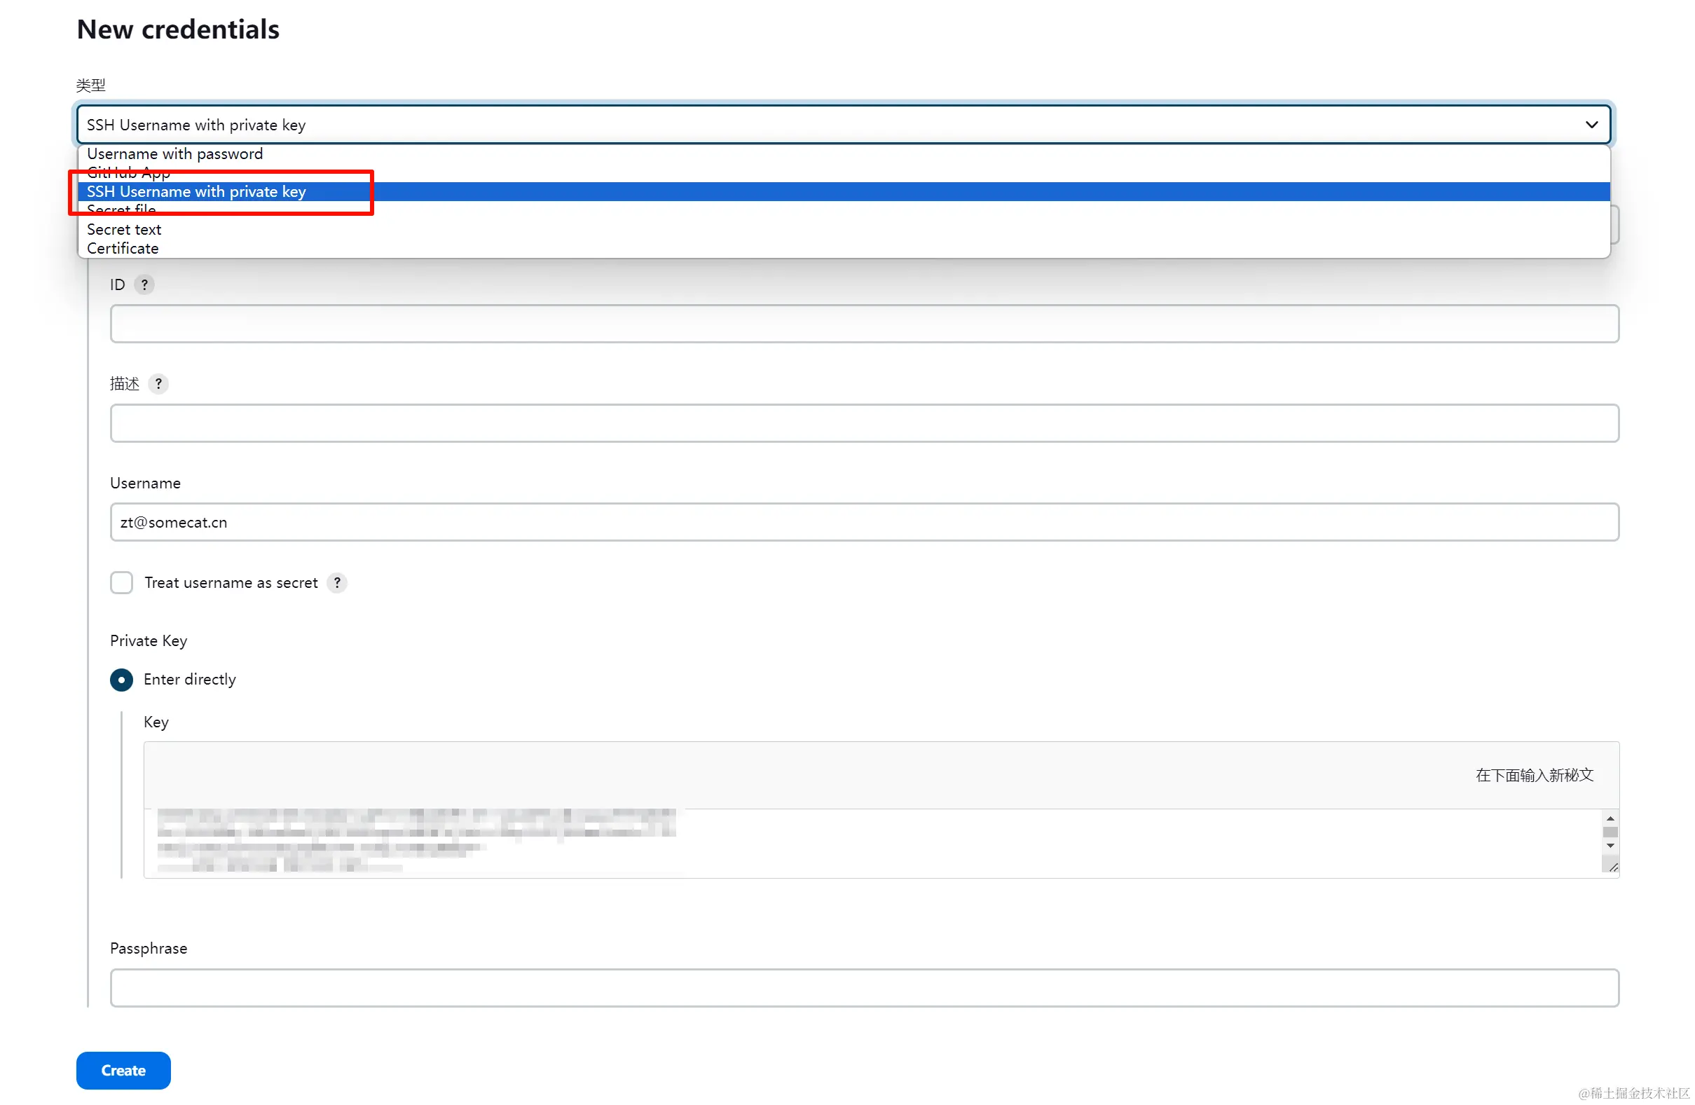Click the key textarea scroll down arrow
The image size is (1695, 1105).
(1610, 846)
